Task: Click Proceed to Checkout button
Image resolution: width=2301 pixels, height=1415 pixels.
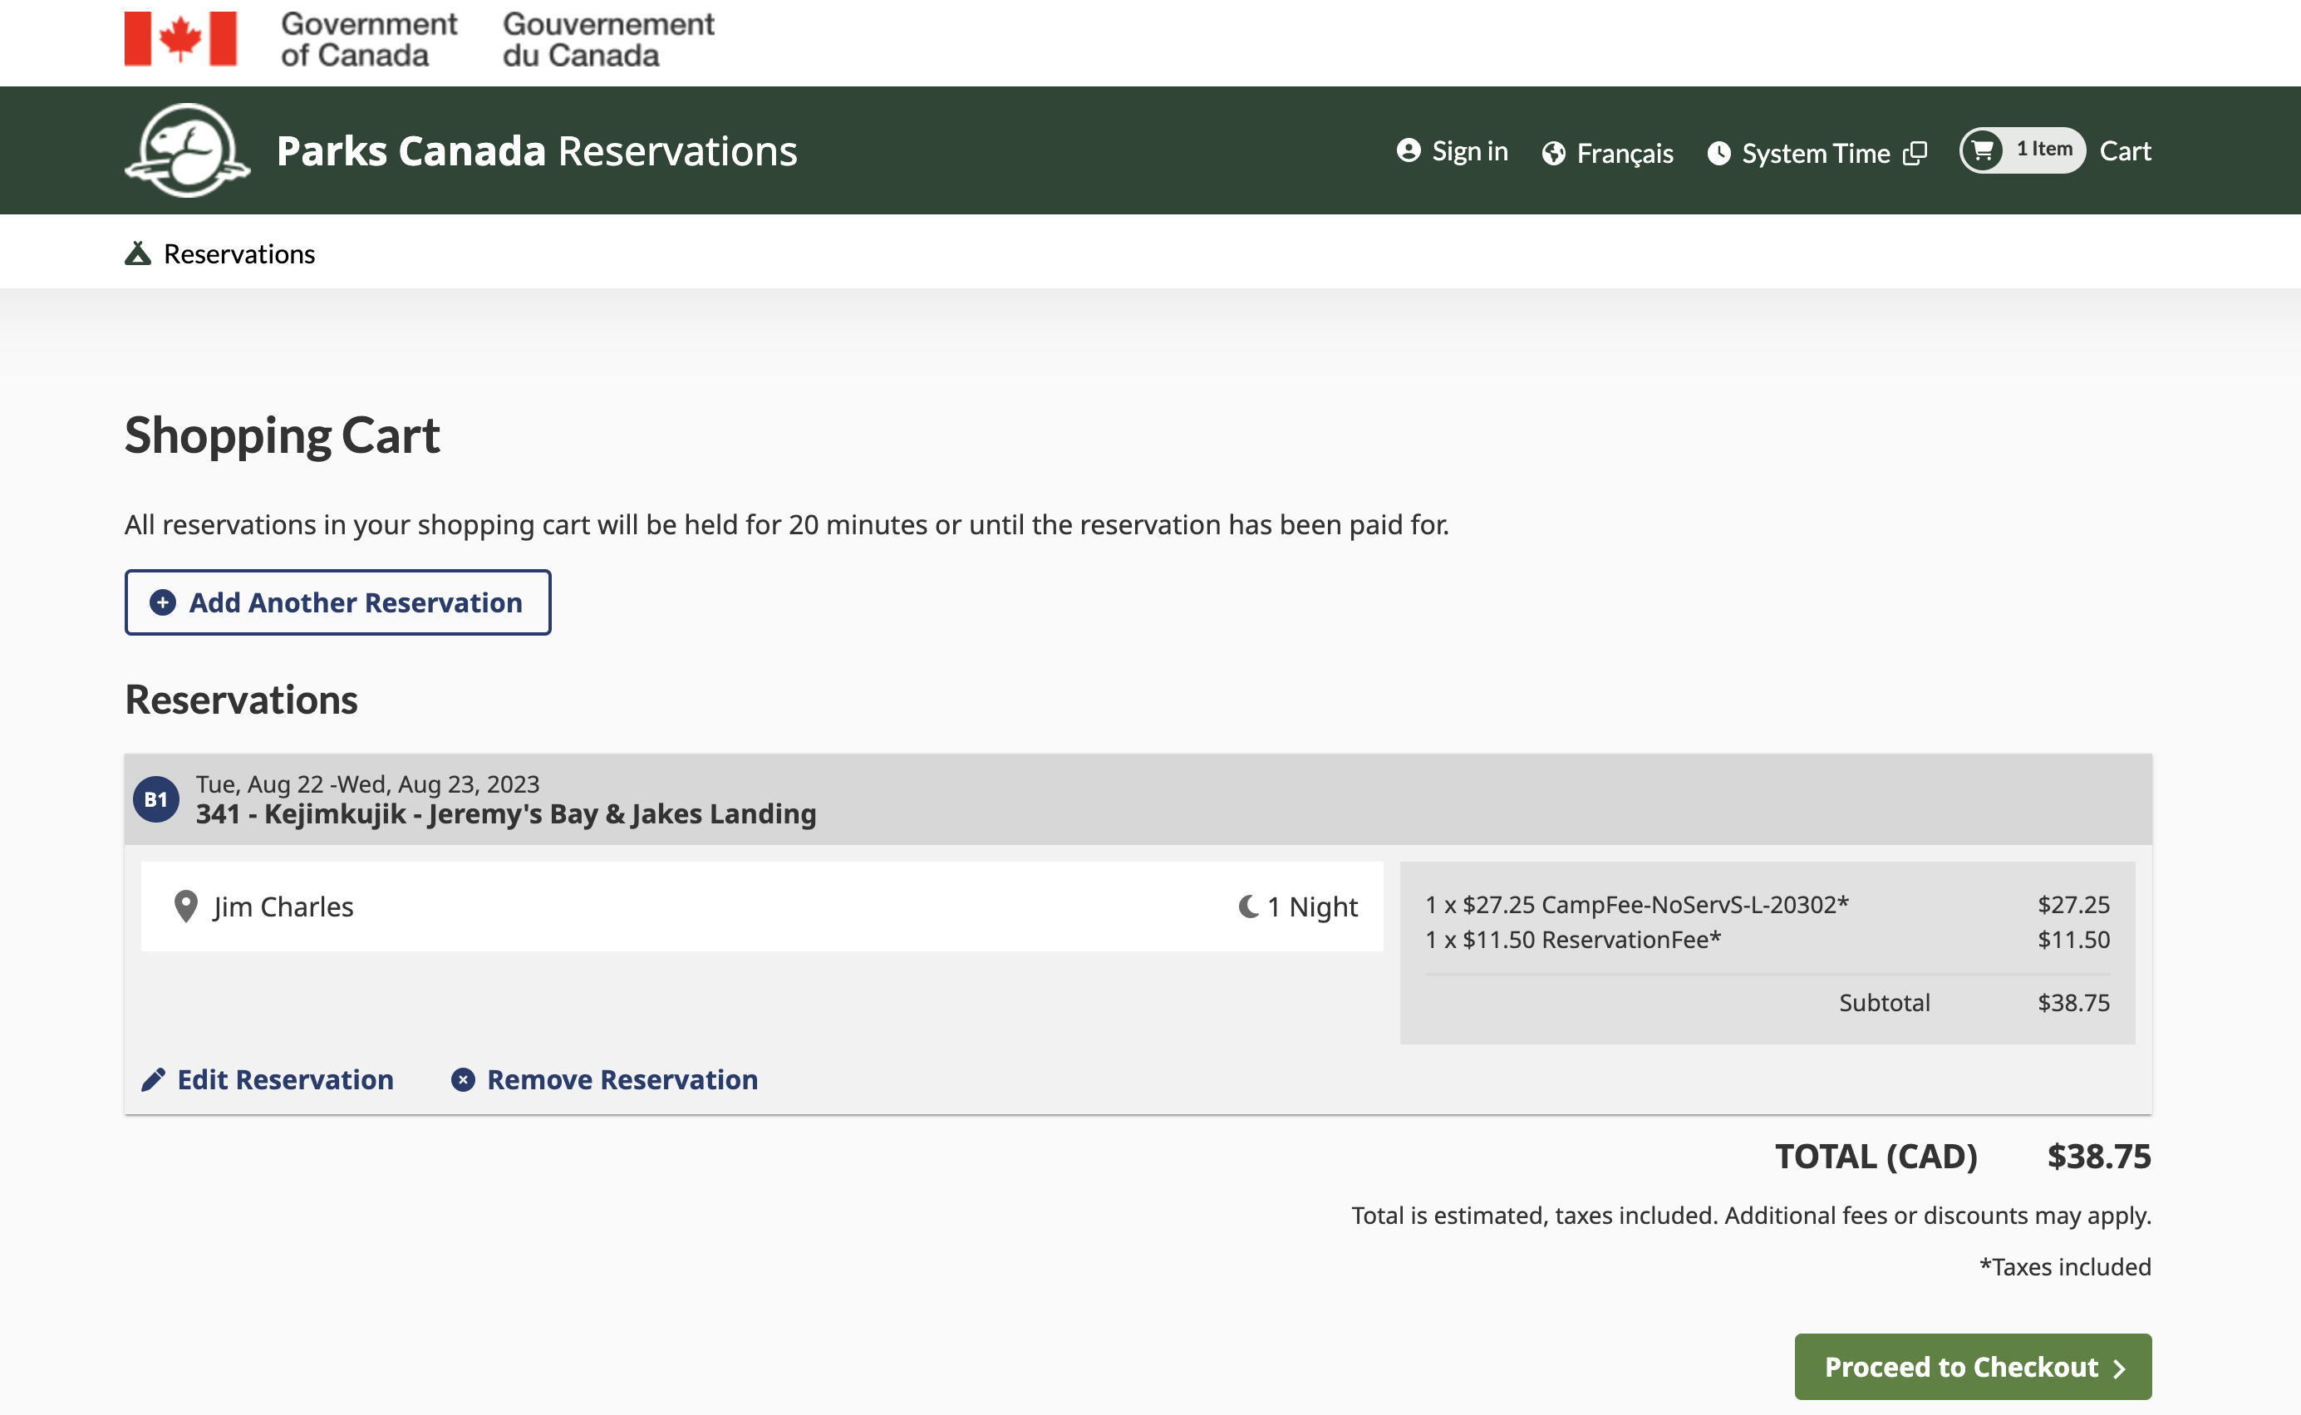Action: click(1973, 1366)
